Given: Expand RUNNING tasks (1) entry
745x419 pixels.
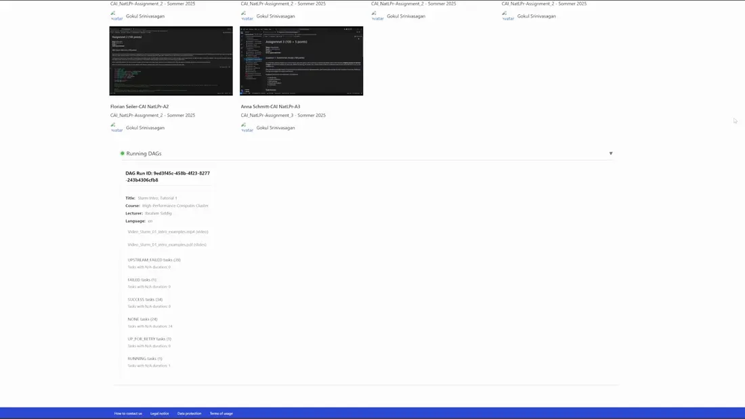Looking at the screenshot, I should point(144,359).
